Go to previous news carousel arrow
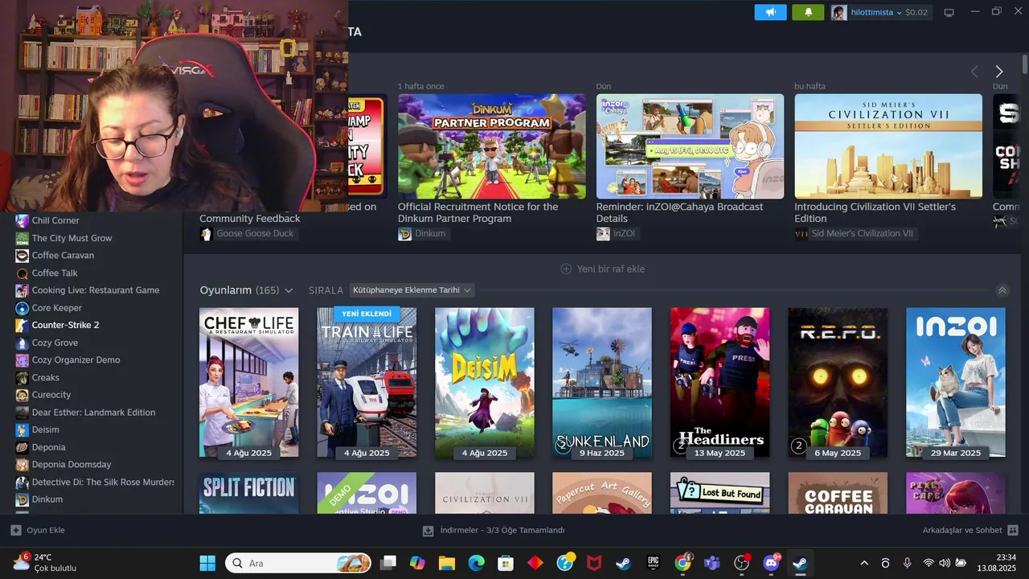Image resolution: width=1029 pixels, height=579 pixels. click(974, 72)
